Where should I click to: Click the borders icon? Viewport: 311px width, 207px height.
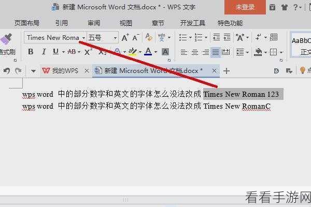(x=273, y=52)
